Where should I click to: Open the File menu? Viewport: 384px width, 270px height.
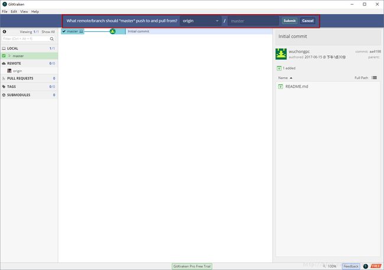5,11
